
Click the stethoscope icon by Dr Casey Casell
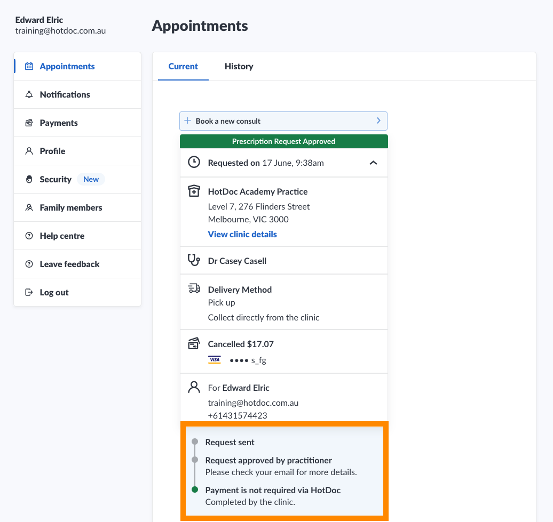pyautogui.click(x=194, y=260)
